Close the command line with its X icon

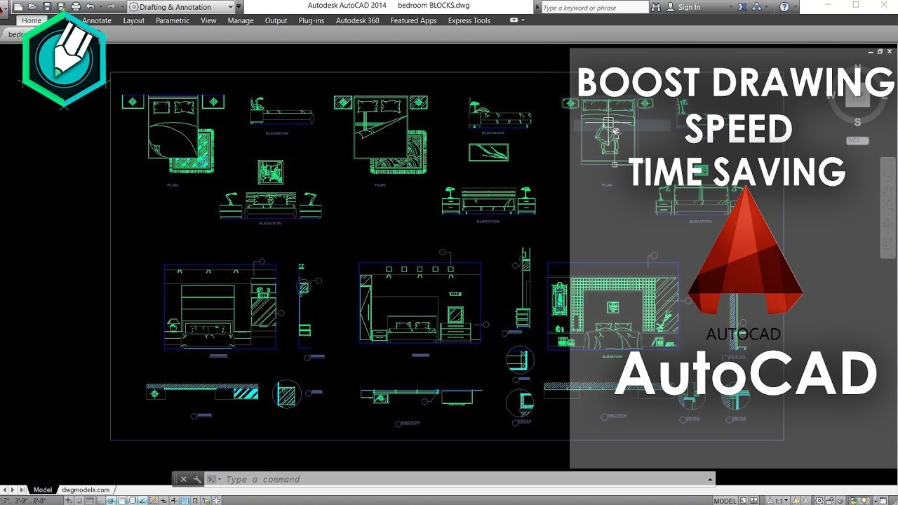pos(184,479)
